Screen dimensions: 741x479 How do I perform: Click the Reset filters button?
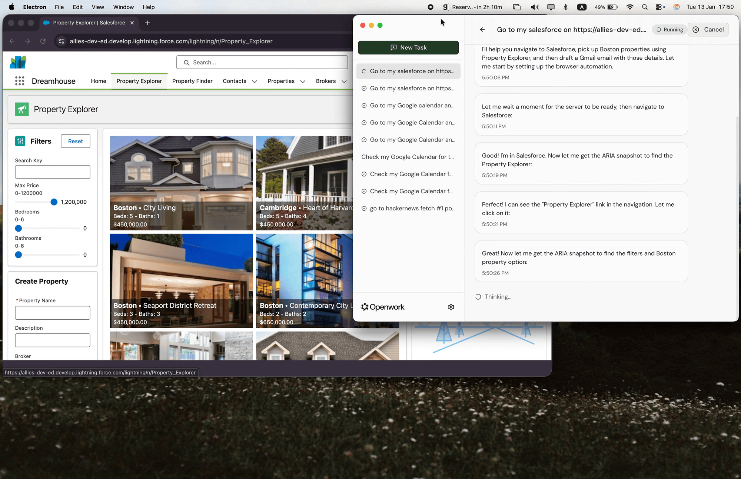tap(75, 141)
